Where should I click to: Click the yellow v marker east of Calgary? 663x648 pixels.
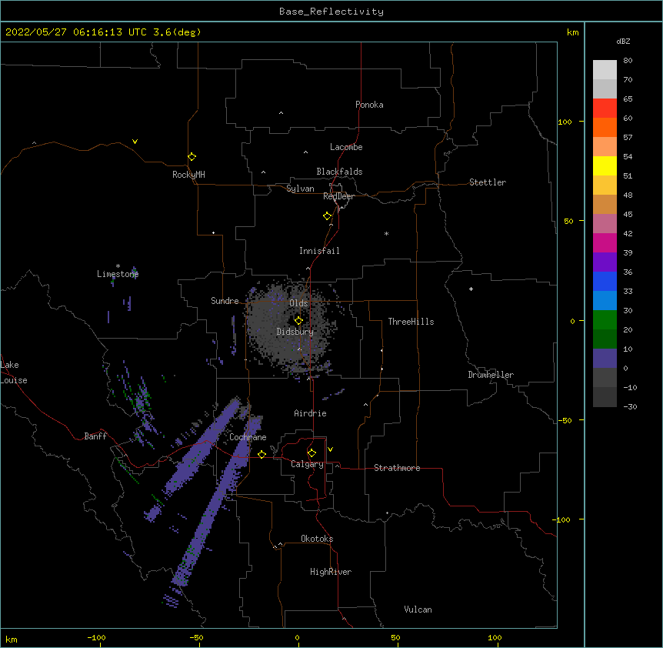point(330,449)
